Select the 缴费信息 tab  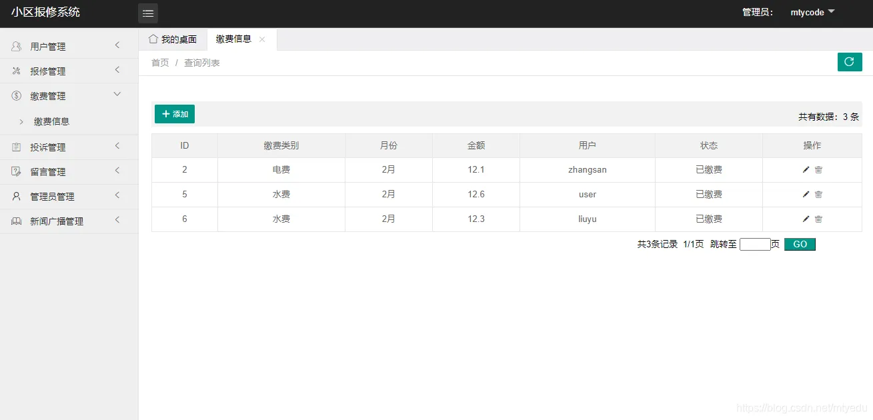[x=234, y=39]
